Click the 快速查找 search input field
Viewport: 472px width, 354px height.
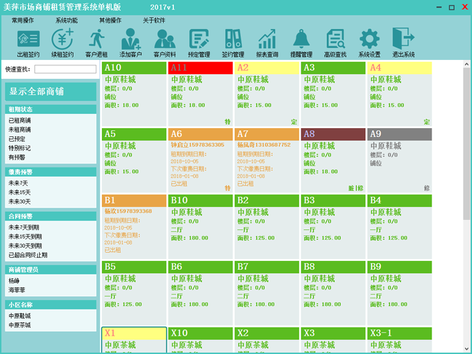[65, 69]
